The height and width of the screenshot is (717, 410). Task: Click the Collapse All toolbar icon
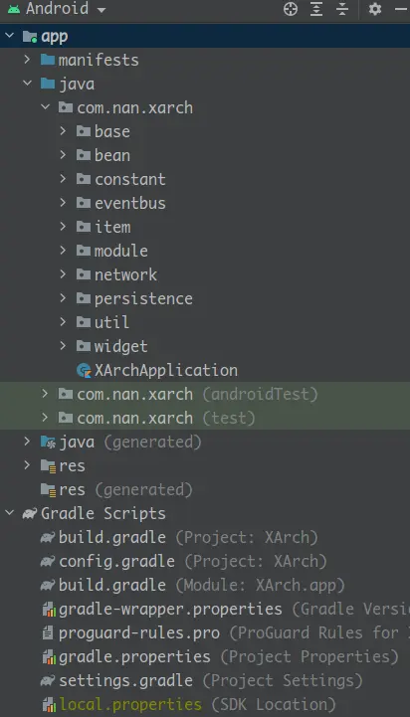342,9
